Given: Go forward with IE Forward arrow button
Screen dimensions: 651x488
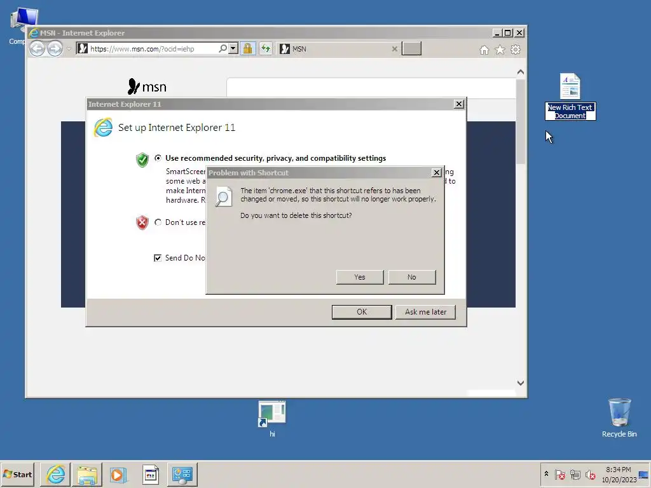Looking at the screenshot, I should click(x=55, y=49).
